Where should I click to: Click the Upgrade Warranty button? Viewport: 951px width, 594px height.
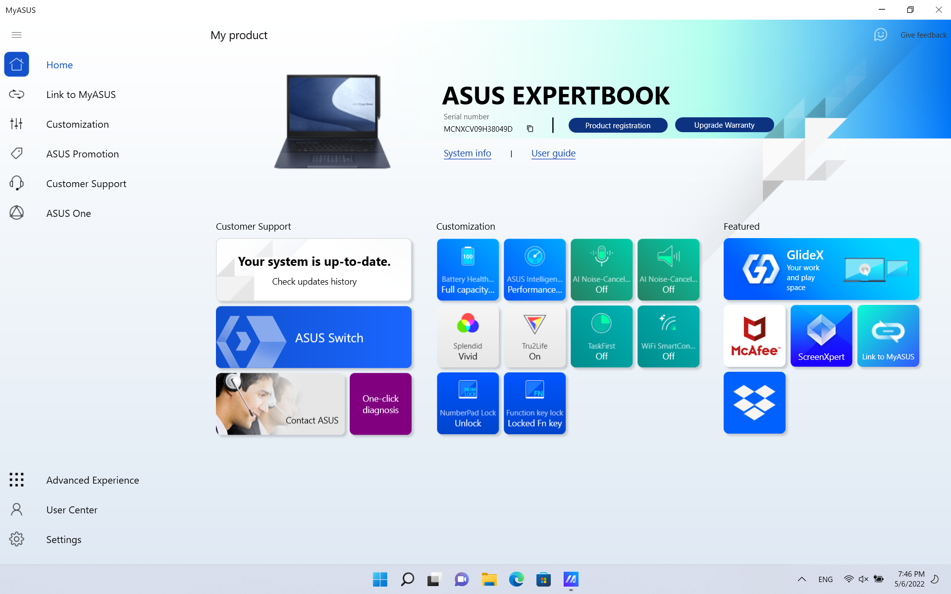pos(724,125)
